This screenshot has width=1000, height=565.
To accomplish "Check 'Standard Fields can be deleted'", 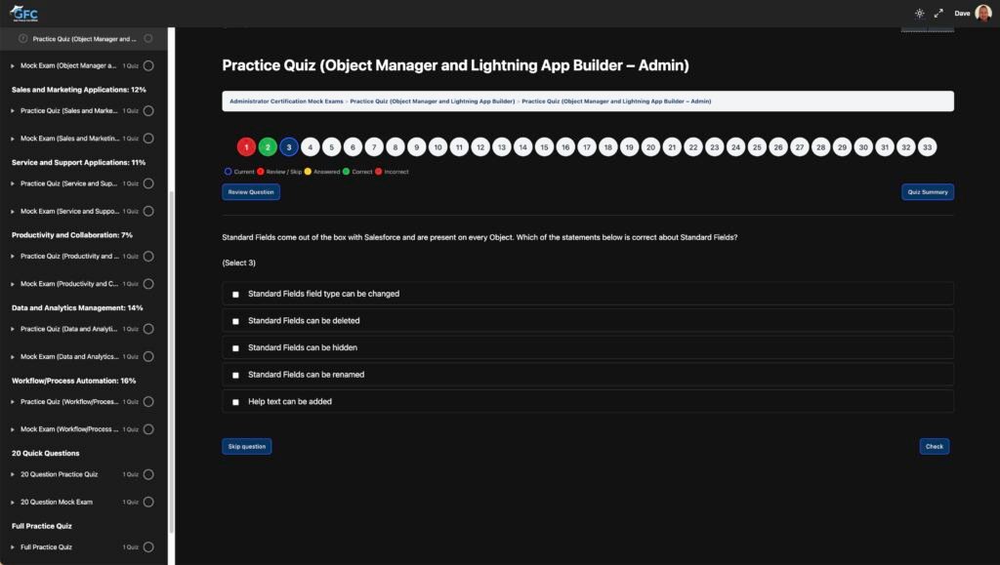I will 235,321.
